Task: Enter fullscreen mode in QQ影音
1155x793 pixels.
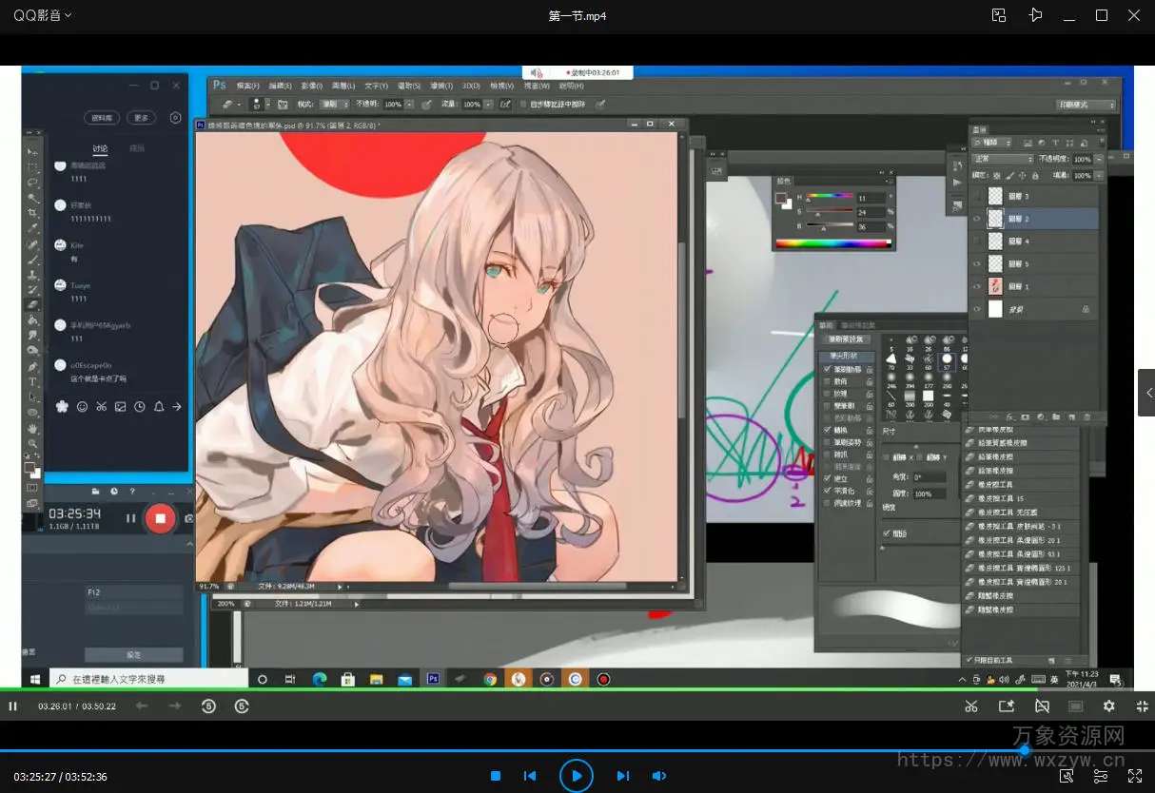Action: coord(1135,776)
